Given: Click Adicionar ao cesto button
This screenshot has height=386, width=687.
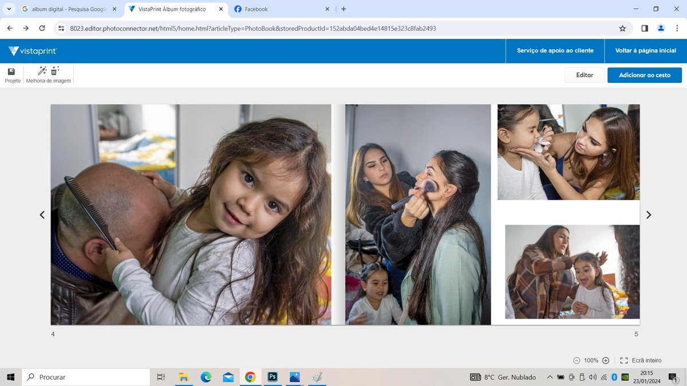Looking at the screenshot, I should point(644,75).
